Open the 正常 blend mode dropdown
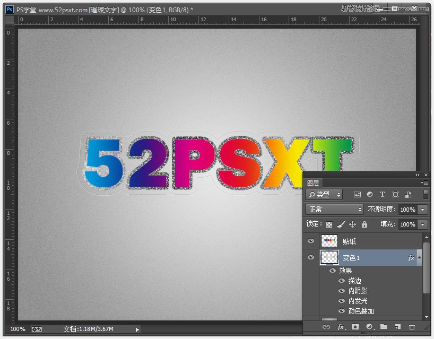Screen dimensions: 434x339 335,210
